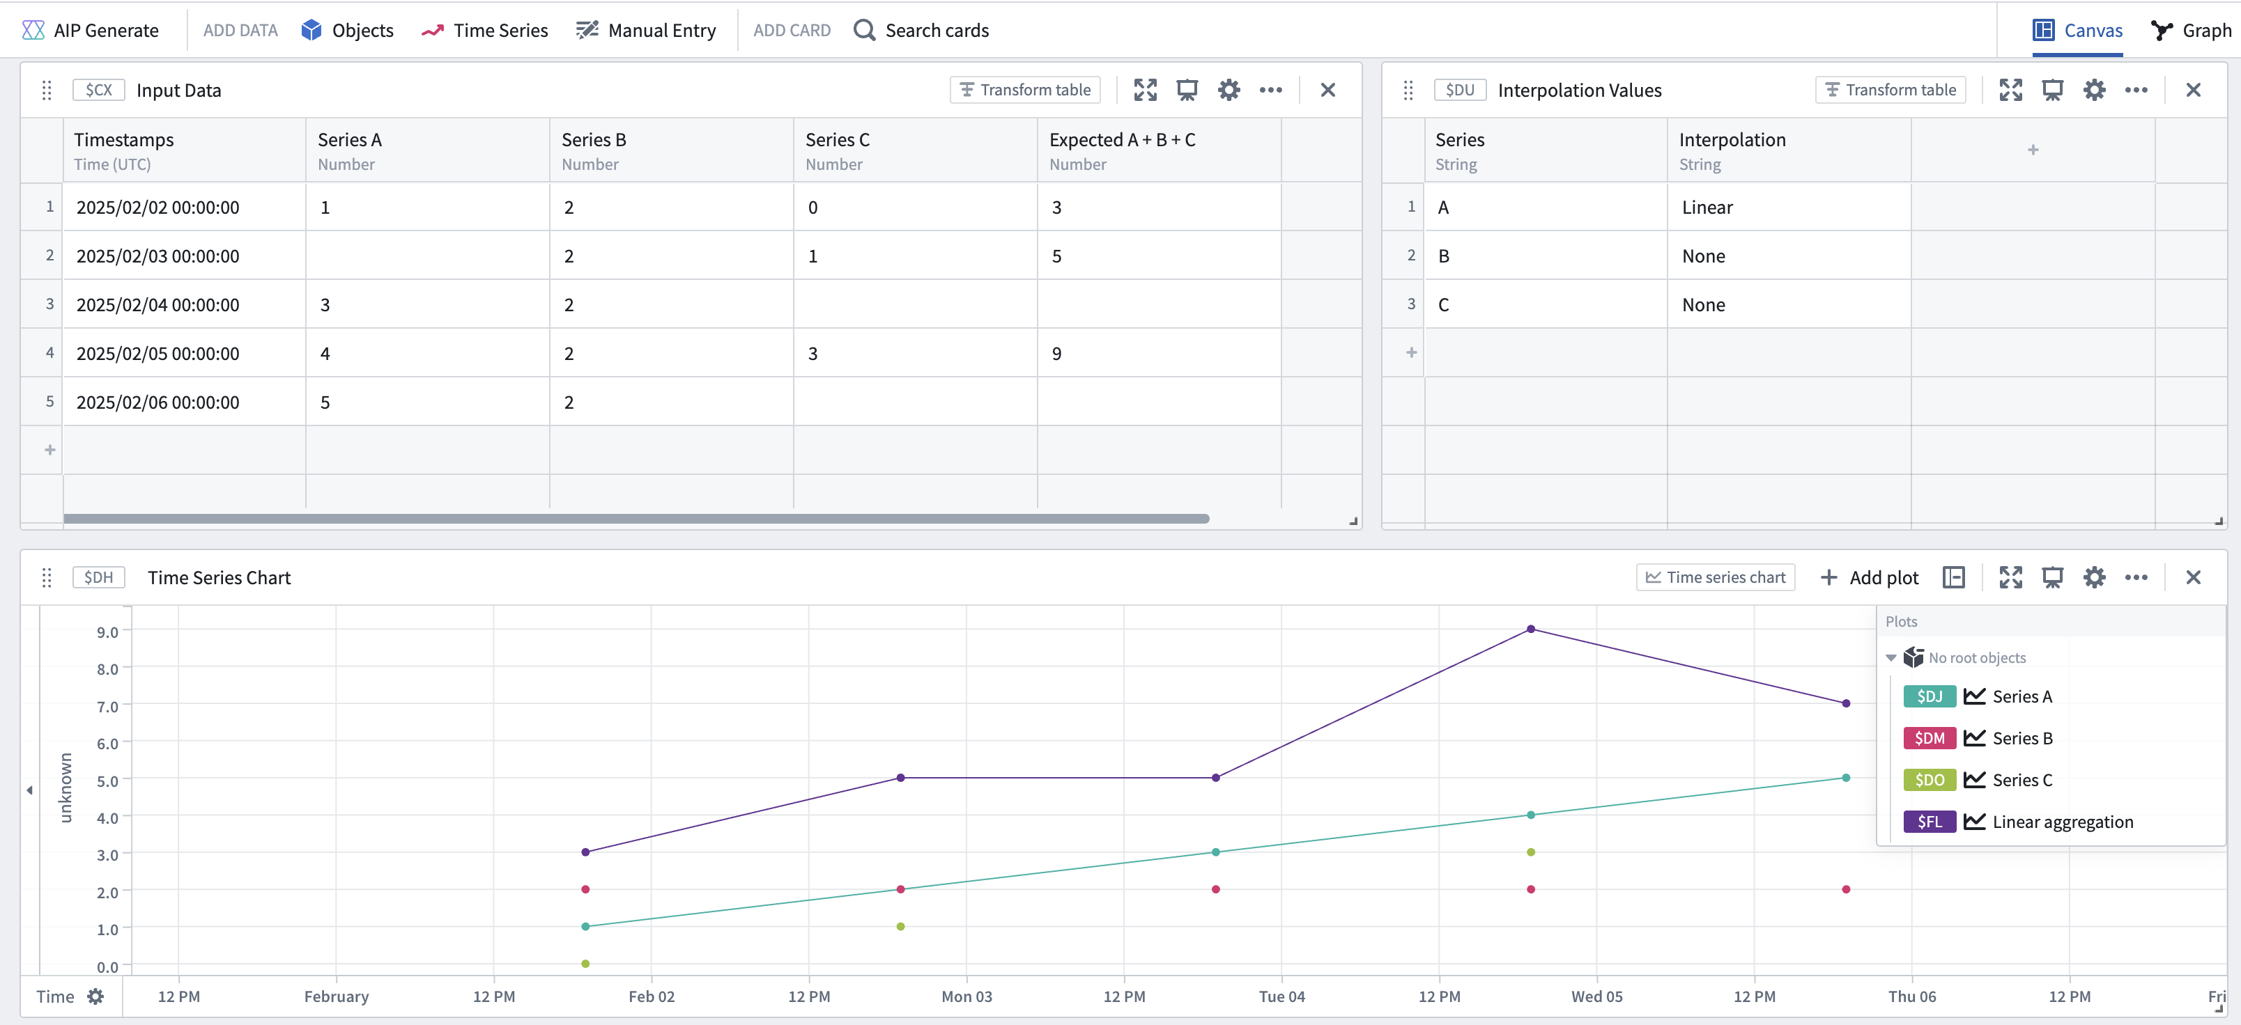Click the $DO Series C color badge

(1929, 780)
